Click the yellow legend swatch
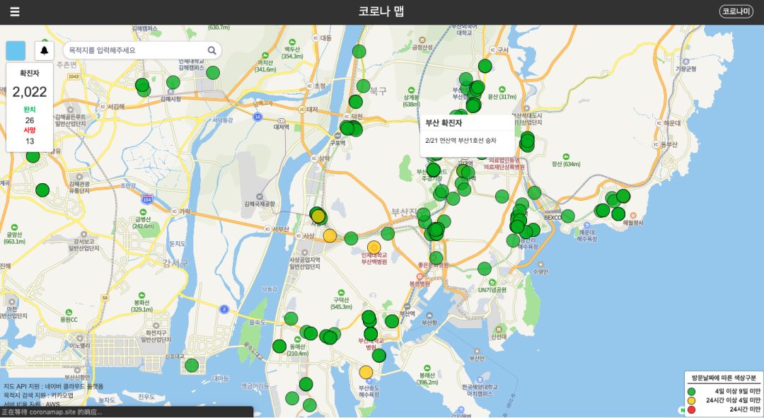The height and width of the screenshot is (418, 764). coord(691,400)
